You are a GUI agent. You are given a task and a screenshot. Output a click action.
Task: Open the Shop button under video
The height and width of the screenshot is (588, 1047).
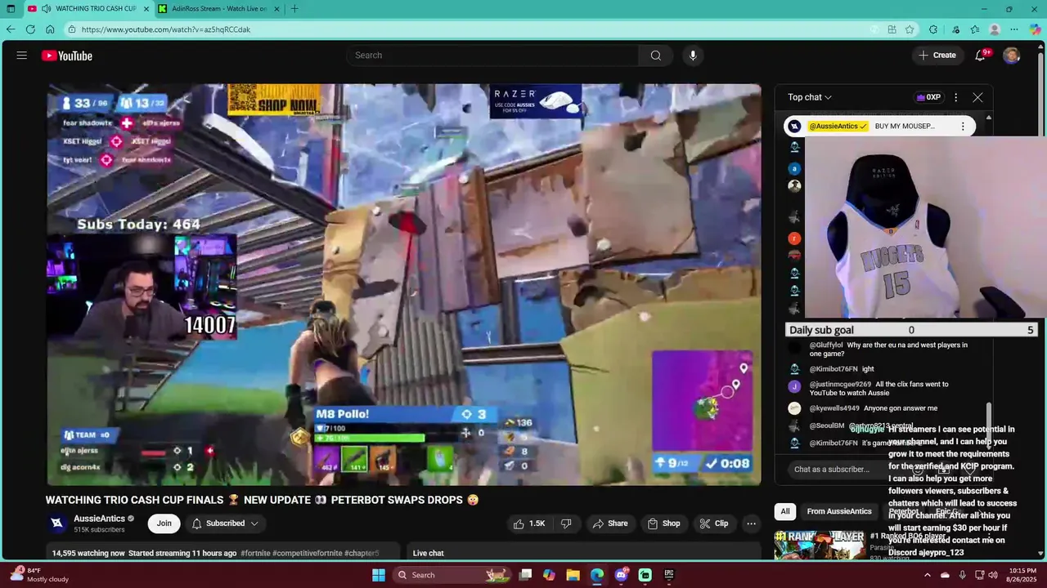[x=663, y=523]
